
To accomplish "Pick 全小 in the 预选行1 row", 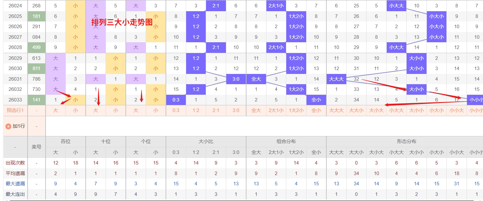I will [316, 110].
